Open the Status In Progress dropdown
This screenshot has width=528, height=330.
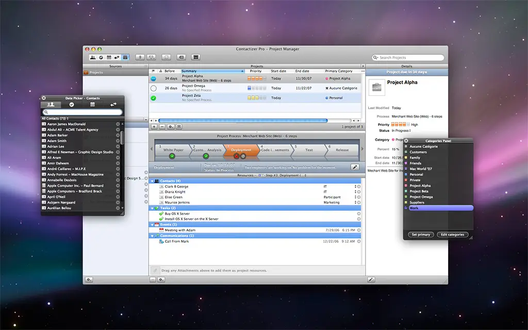402,130
